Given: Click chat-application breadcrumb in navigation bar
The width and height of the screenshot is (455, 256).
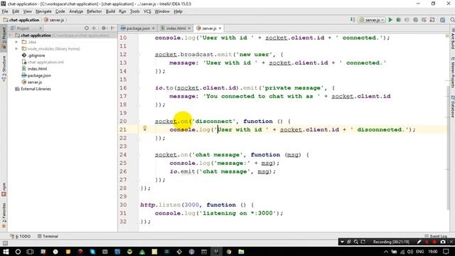Looking at the screenshot, I should coord(21,20).
